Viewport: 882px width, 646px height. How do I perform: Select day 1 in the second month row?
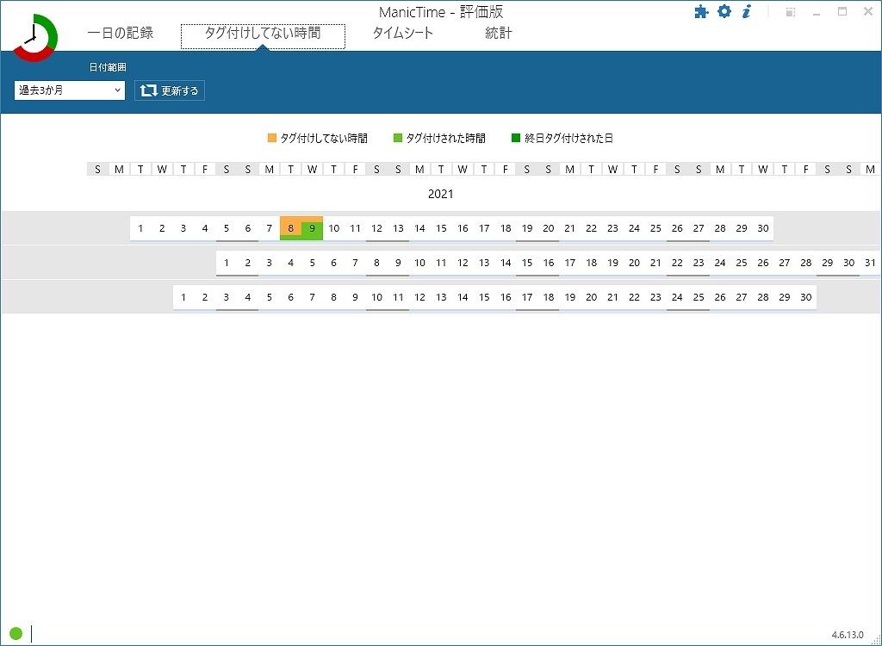tap(227, 263)
